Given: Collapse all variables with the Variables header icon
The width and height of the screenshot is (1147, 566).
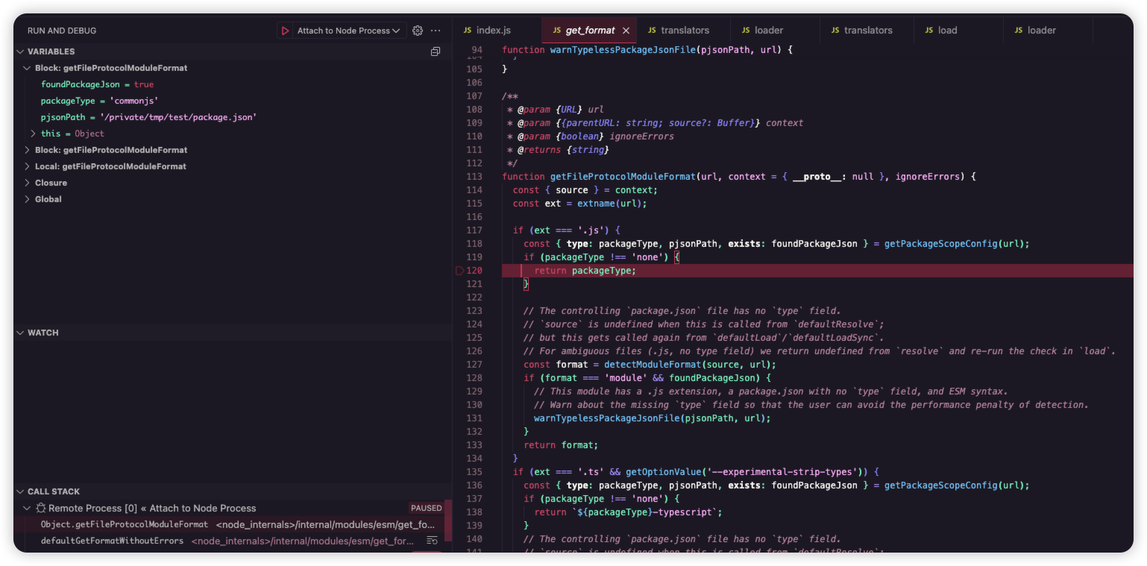Looking at the screenshot, I should point(436,51).
